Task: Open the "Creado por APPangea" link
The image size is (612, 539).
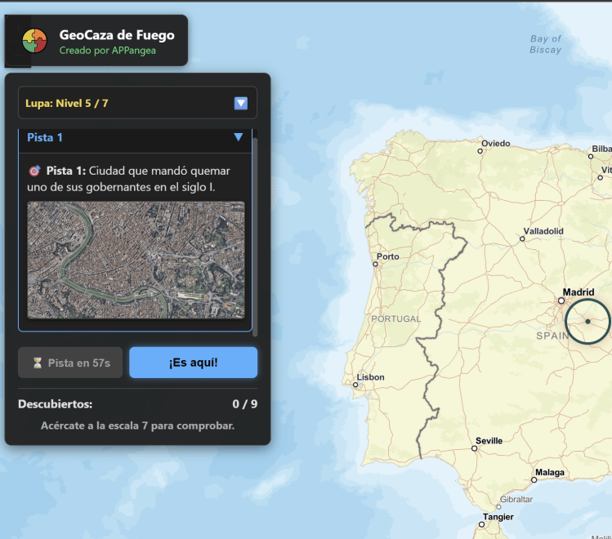Action: click(107, 51)
